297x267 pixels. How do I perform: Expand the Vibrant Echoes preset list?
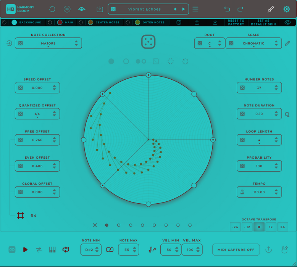click(x=144, y=9)
